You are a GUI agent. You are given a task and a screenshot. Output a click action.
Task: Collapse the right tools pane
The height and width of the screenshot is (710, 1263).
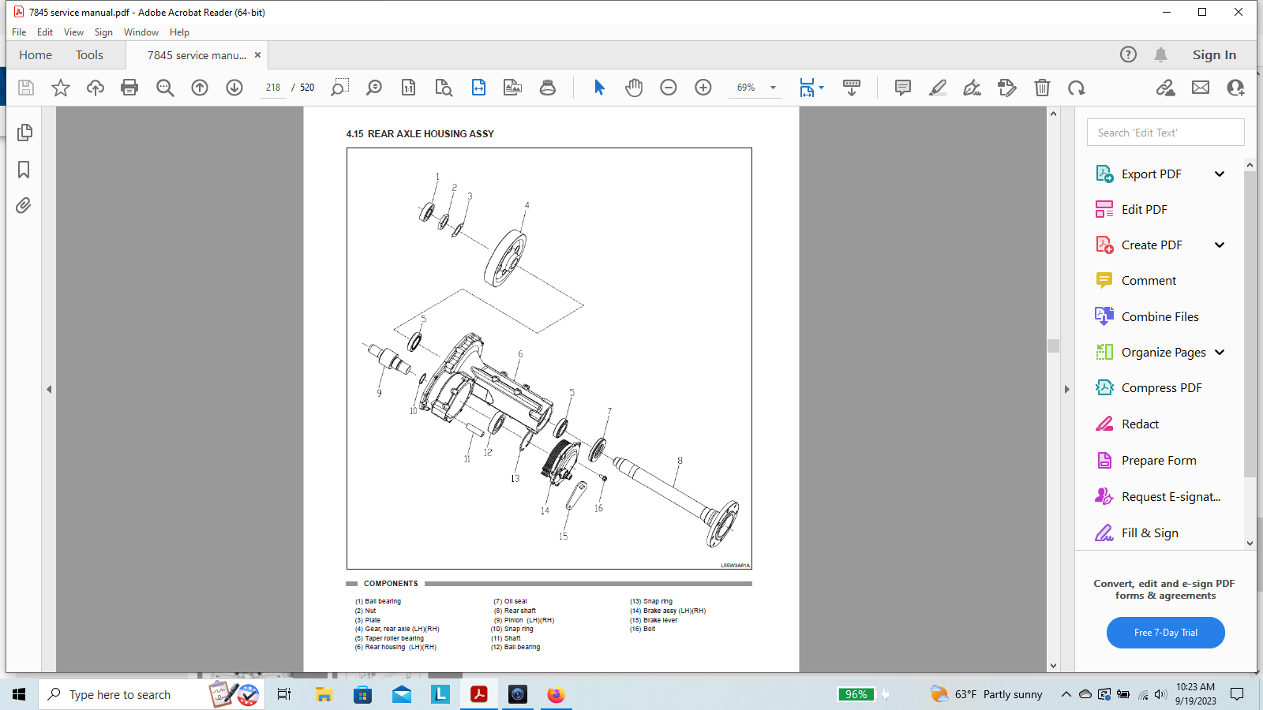point(1066,389)
